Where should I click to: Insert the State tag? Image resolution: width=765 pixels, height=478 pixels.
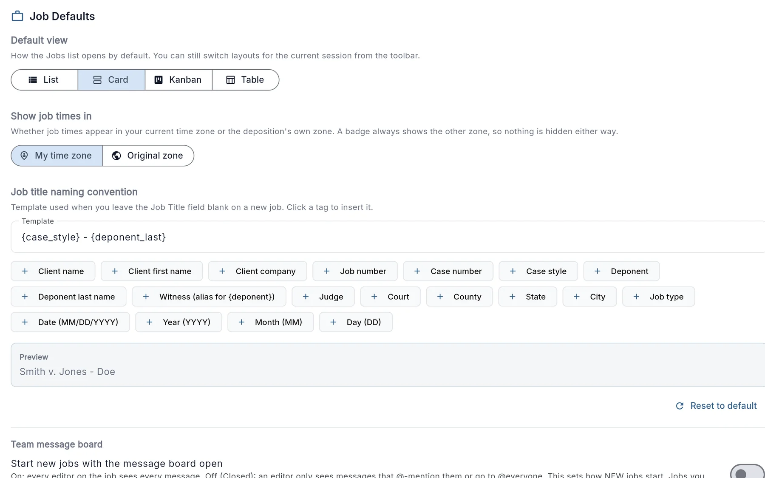pos(527,297)
